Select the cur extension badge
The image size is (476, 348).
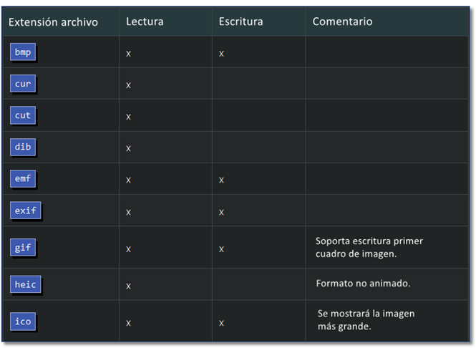(x=23, y=84)
